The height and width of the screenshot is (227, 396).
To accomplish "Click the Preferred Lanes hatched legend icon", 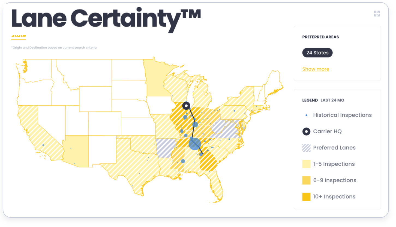I will click(x=306, y=148).
